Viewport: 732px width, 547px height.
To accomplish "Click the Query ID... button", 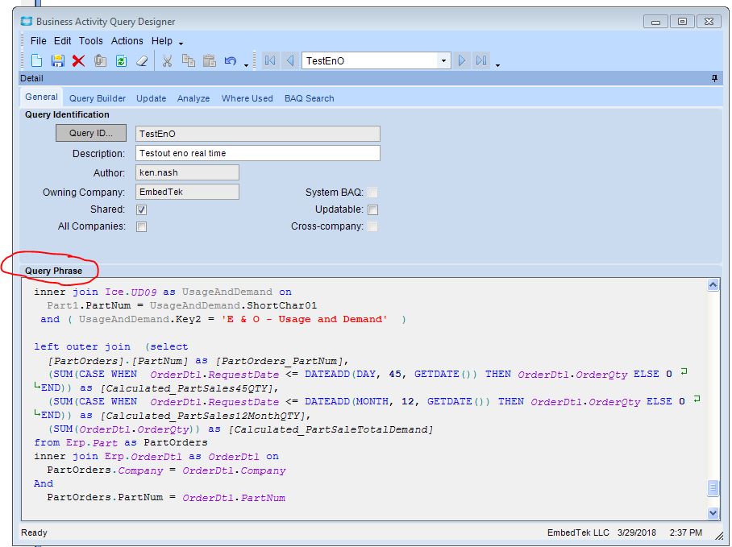I will 91,133.
